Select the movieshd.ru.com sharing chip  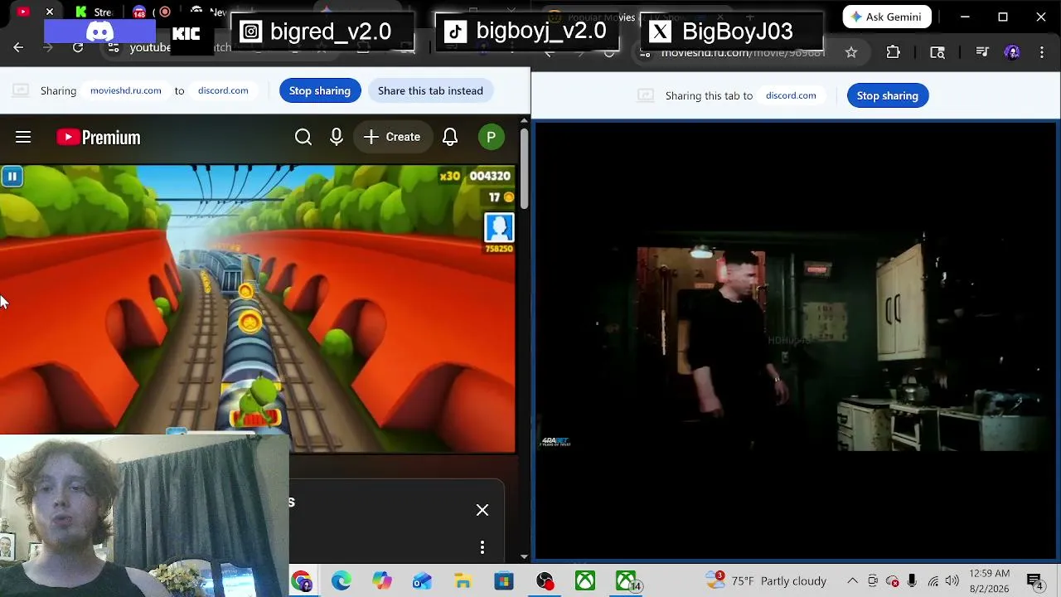point(126,90)
